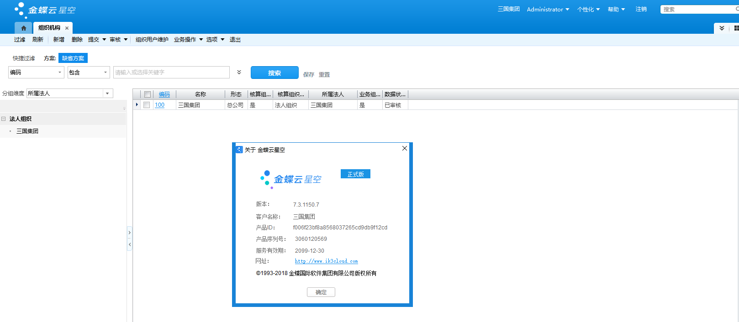
Task: Click the version number 7.3.1150.7
Action: click(306, 205)
